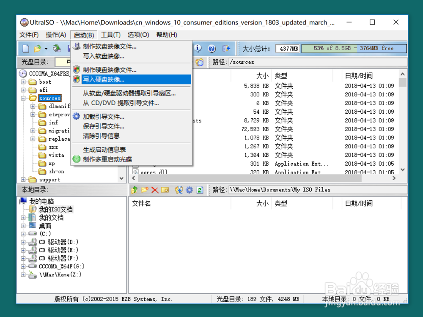
Task: Click the Help question mark toolbar icon
Action: (212, 49)
